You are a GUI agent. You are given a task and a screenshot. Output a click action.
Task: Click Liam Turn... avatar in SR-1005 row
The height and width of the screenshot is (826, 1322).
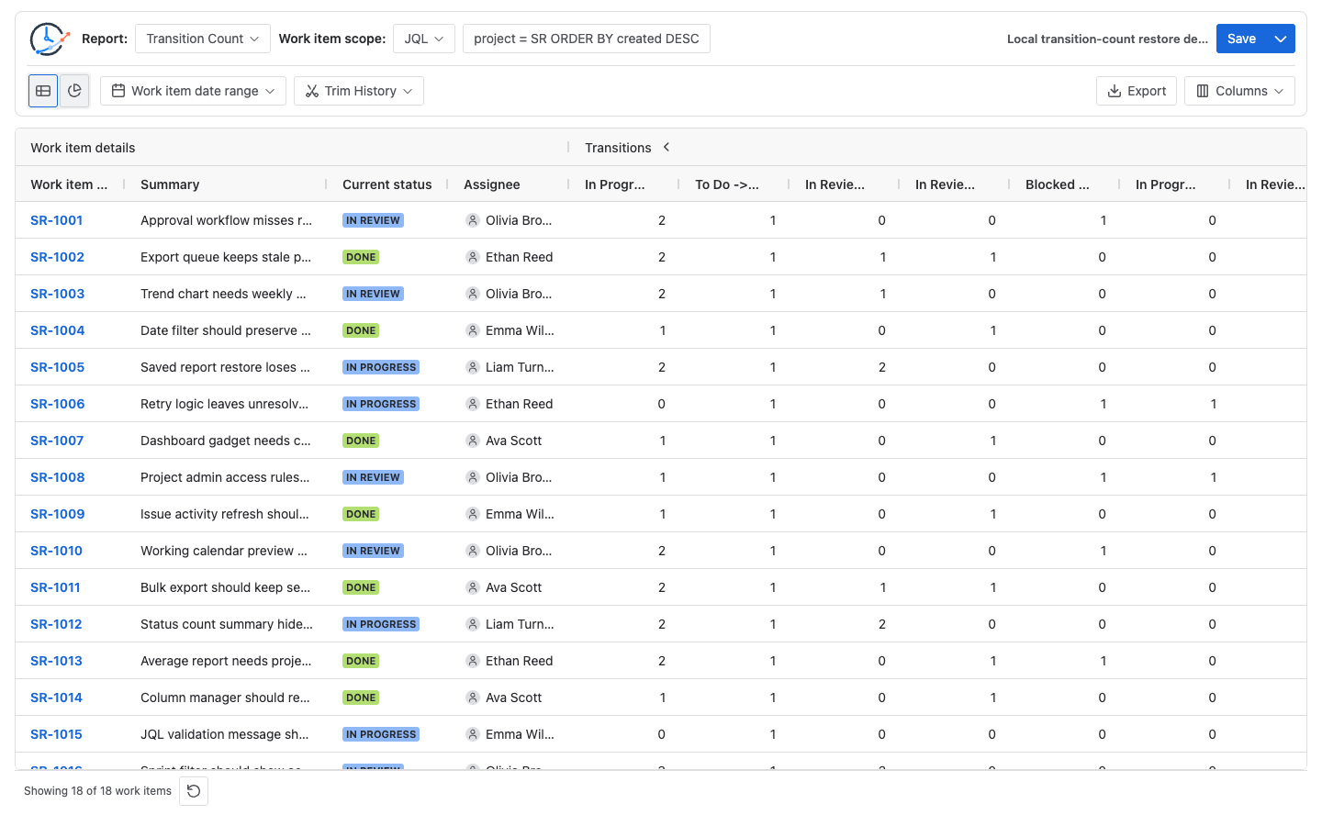tap(473, 367)
